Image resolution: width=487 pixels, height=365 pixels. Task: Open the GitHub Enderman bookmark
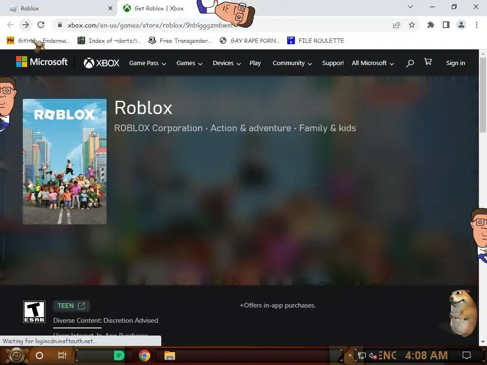pyautogui.click(x=38, y=41)
